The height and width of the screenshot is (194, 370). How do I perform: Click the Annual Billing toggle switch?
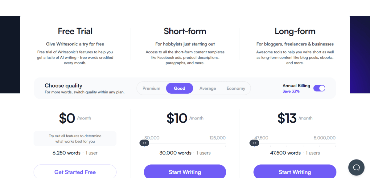pos(319,88)
